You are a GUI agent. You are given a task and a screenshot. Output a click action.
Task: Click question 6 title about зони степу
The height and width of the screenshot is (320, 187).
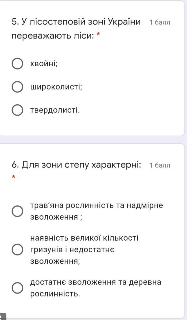click(77, 165)
